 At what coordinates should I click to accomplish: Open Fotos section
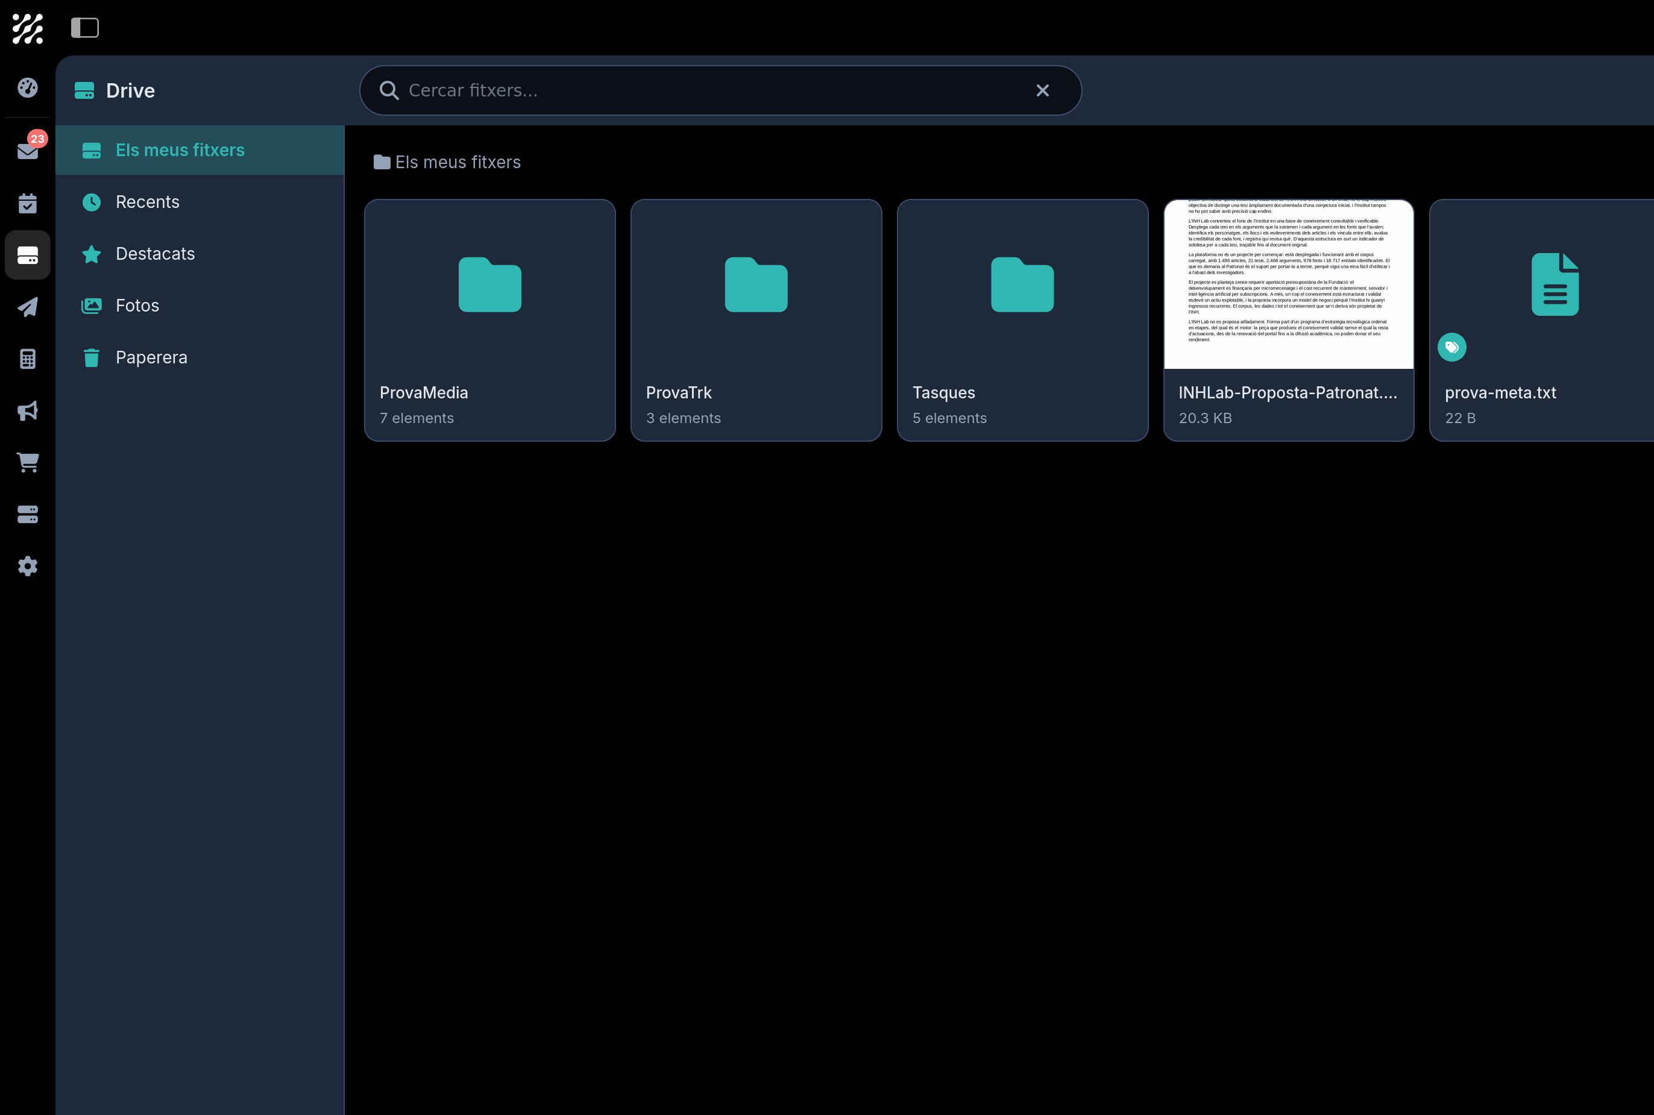coord(200,306)
